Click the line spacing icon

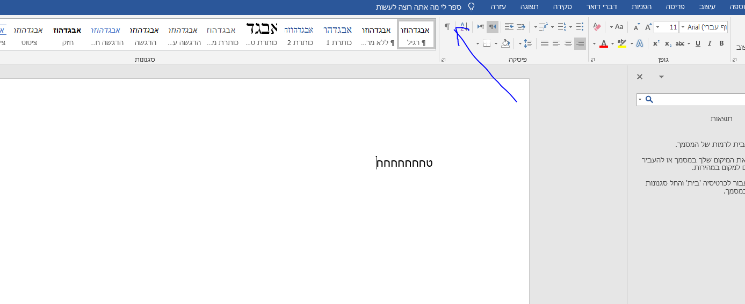(528, 43)
